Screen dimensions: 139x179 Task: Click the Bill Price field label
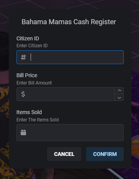[x=27, y=75]
